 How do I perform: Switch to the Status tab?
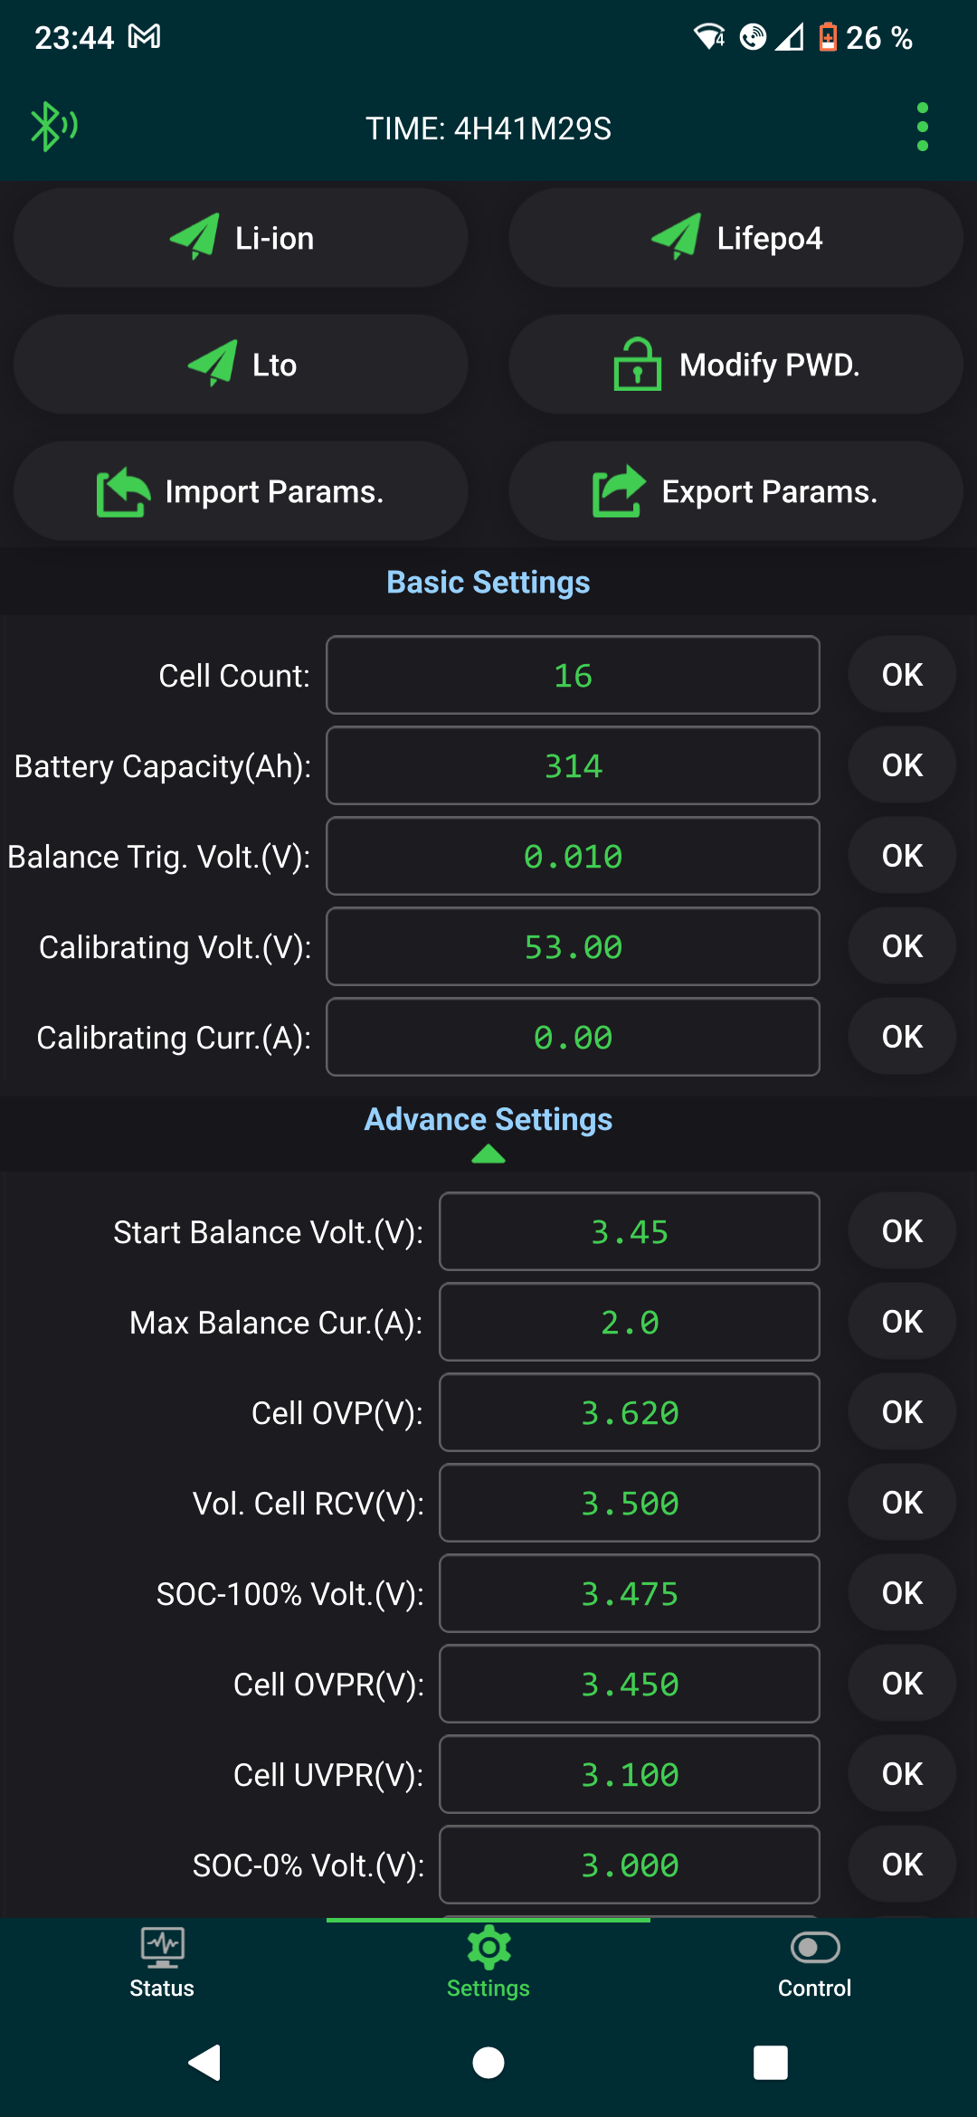click(162, 1963)
